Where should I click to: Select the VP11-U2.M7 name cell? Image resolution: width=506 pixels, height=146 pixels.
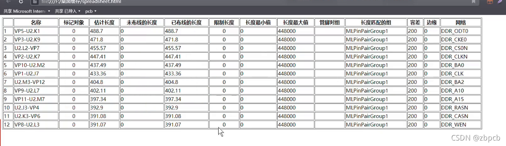(36, 99)
